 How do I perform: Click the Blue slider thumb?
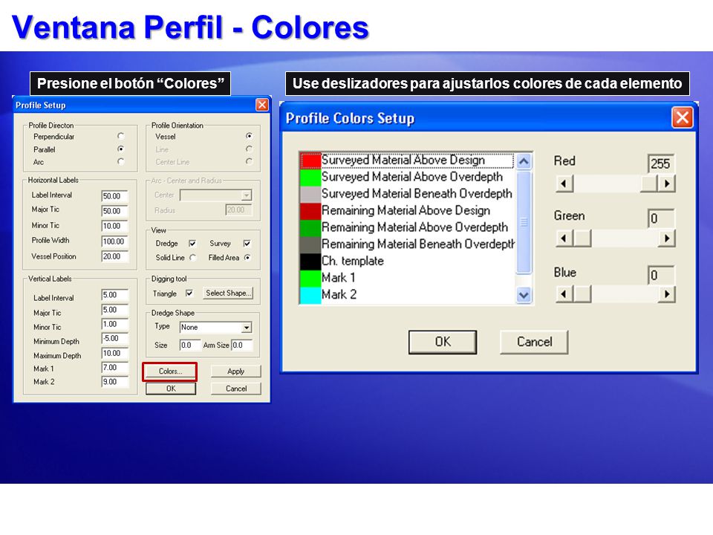tap(582, 294)
